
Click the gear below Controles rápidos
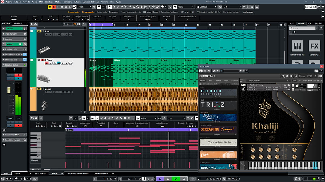[x=4, y=145]
